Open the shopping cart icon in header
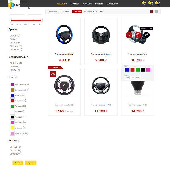The width and height of the screenshot is (170, 170). click(x=158, y=3)
